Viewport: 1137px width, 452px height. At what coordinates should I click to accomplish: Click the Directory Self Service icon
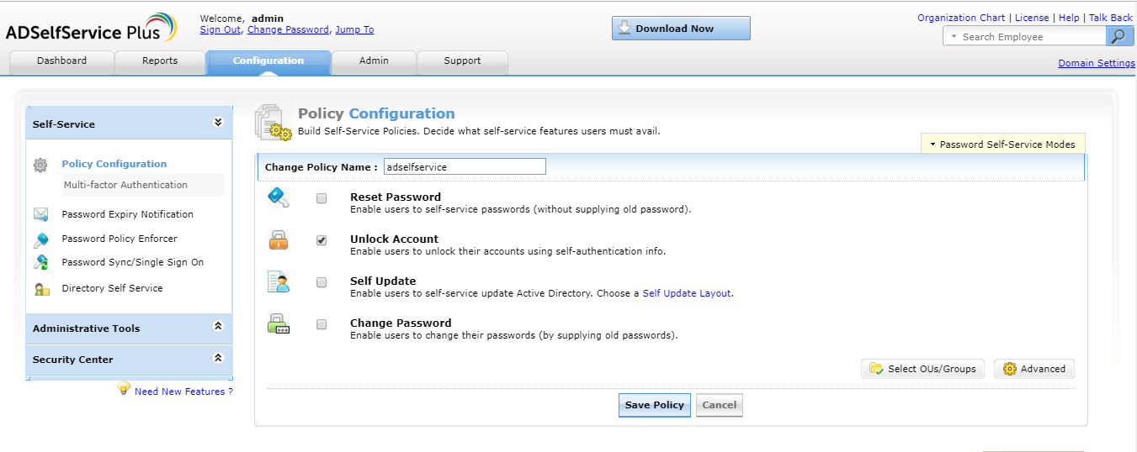click(x=41, y=289)
